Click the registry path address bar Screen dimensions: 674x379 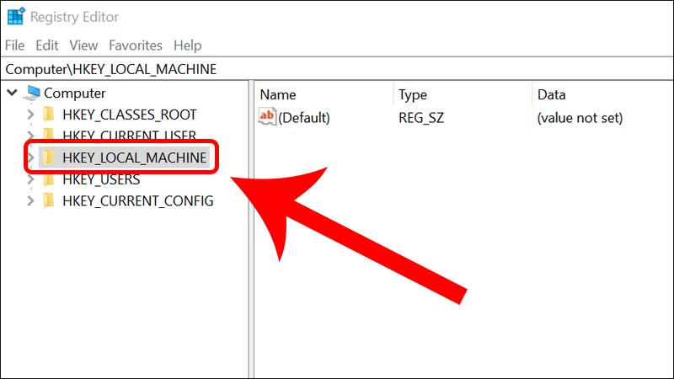[337, 69]
